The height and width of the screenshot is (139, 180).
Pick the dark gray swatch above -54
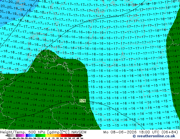pyautogui.click(x=9, y=136)
